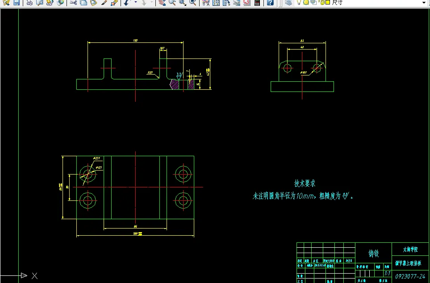Click the R37 radius leader label
430x283 pixels.
point(150,73)
